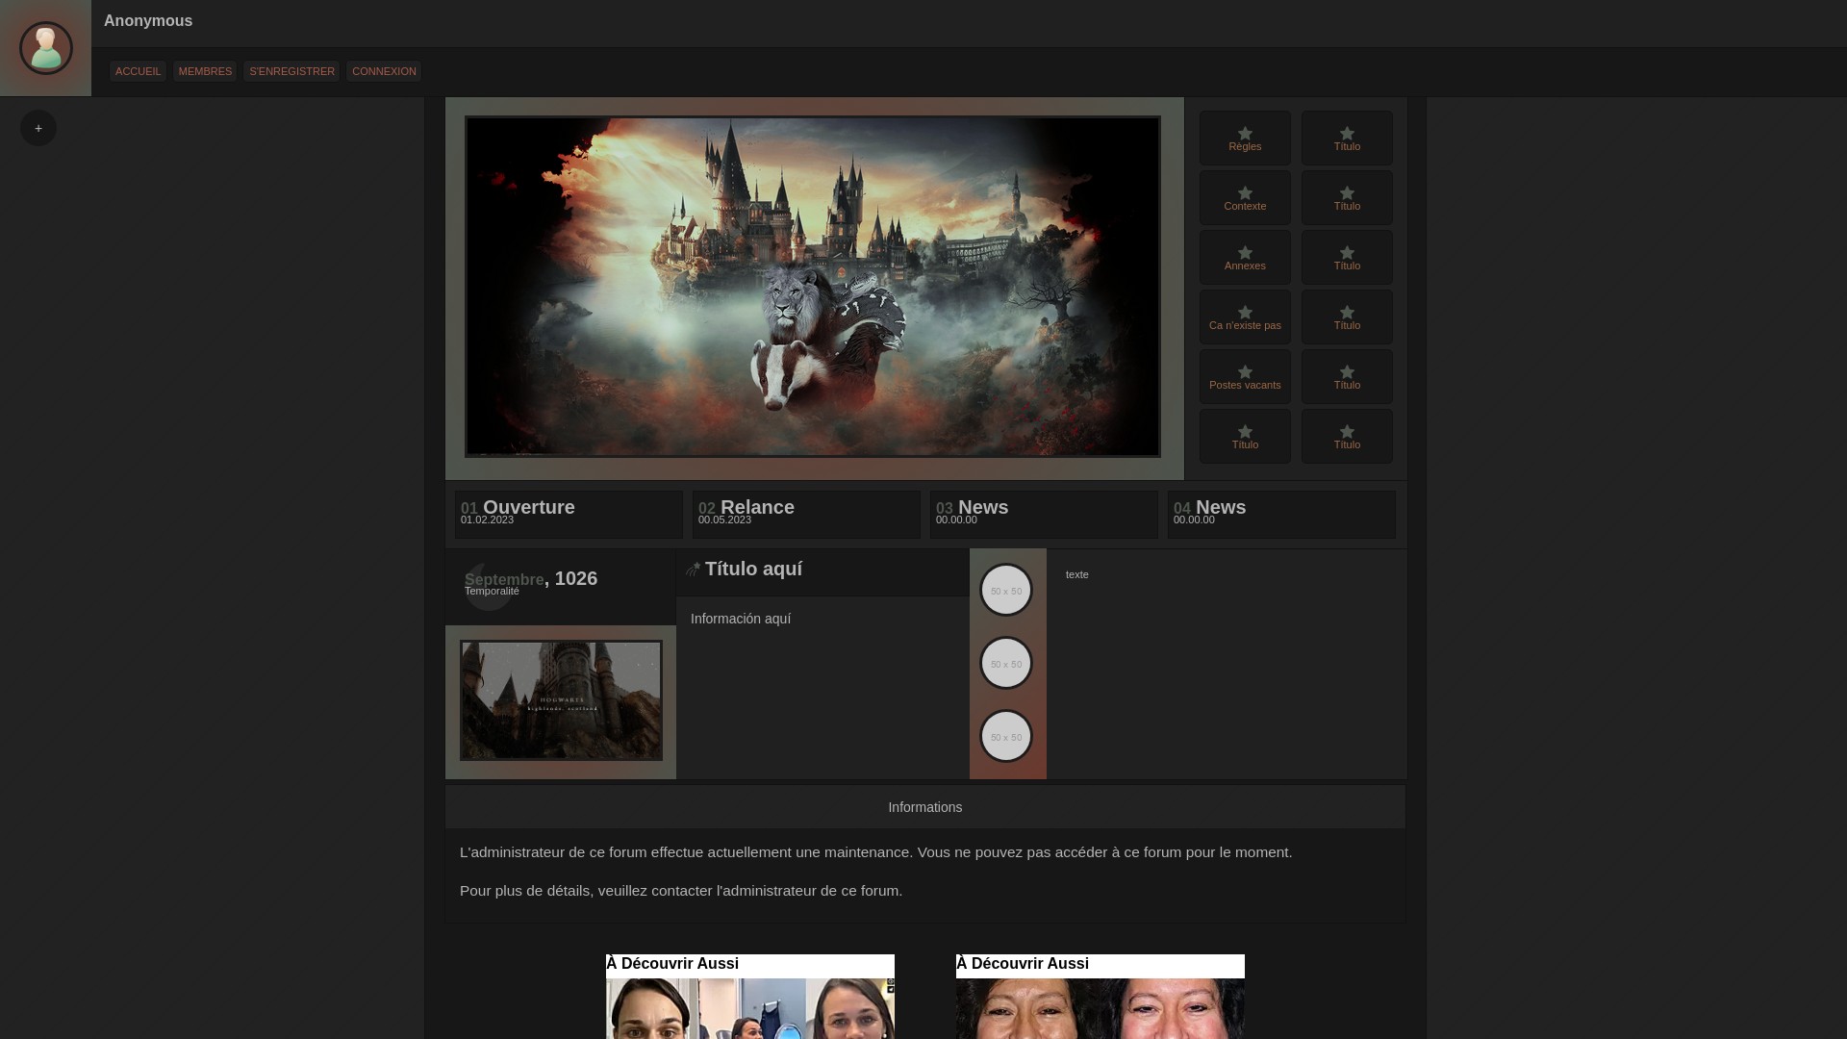Image resolution: width=1847 pixels, height=1039 pixels.
Task: Click the texte placeholder text
Action: [1077, 574]
